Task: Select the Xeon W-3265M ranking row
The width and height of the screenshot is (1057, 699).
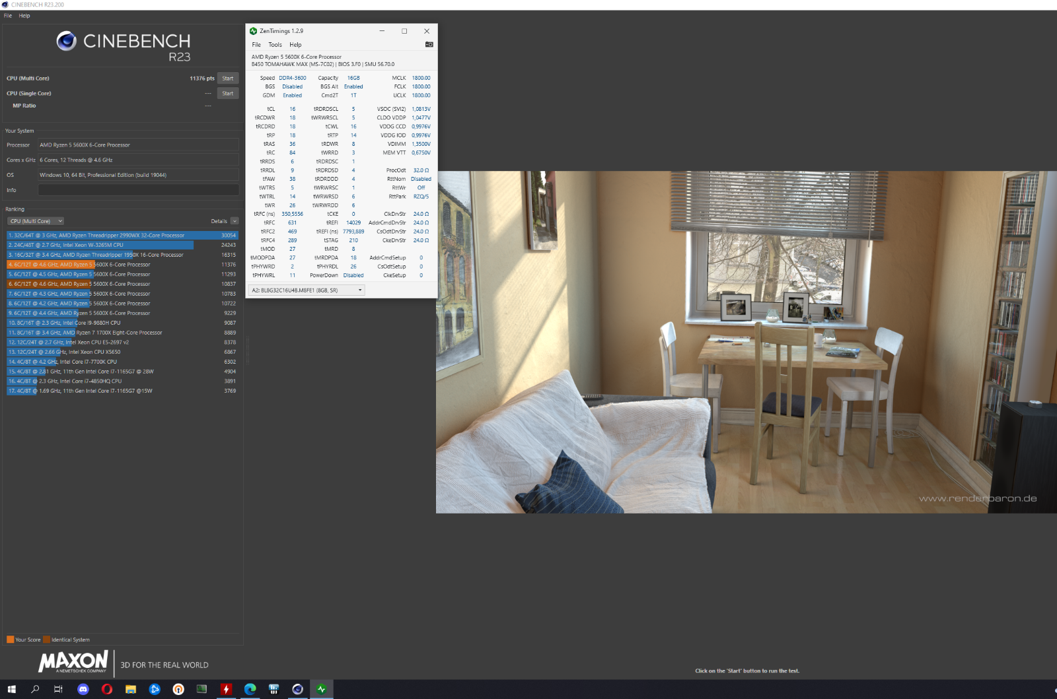Action: 122,245
